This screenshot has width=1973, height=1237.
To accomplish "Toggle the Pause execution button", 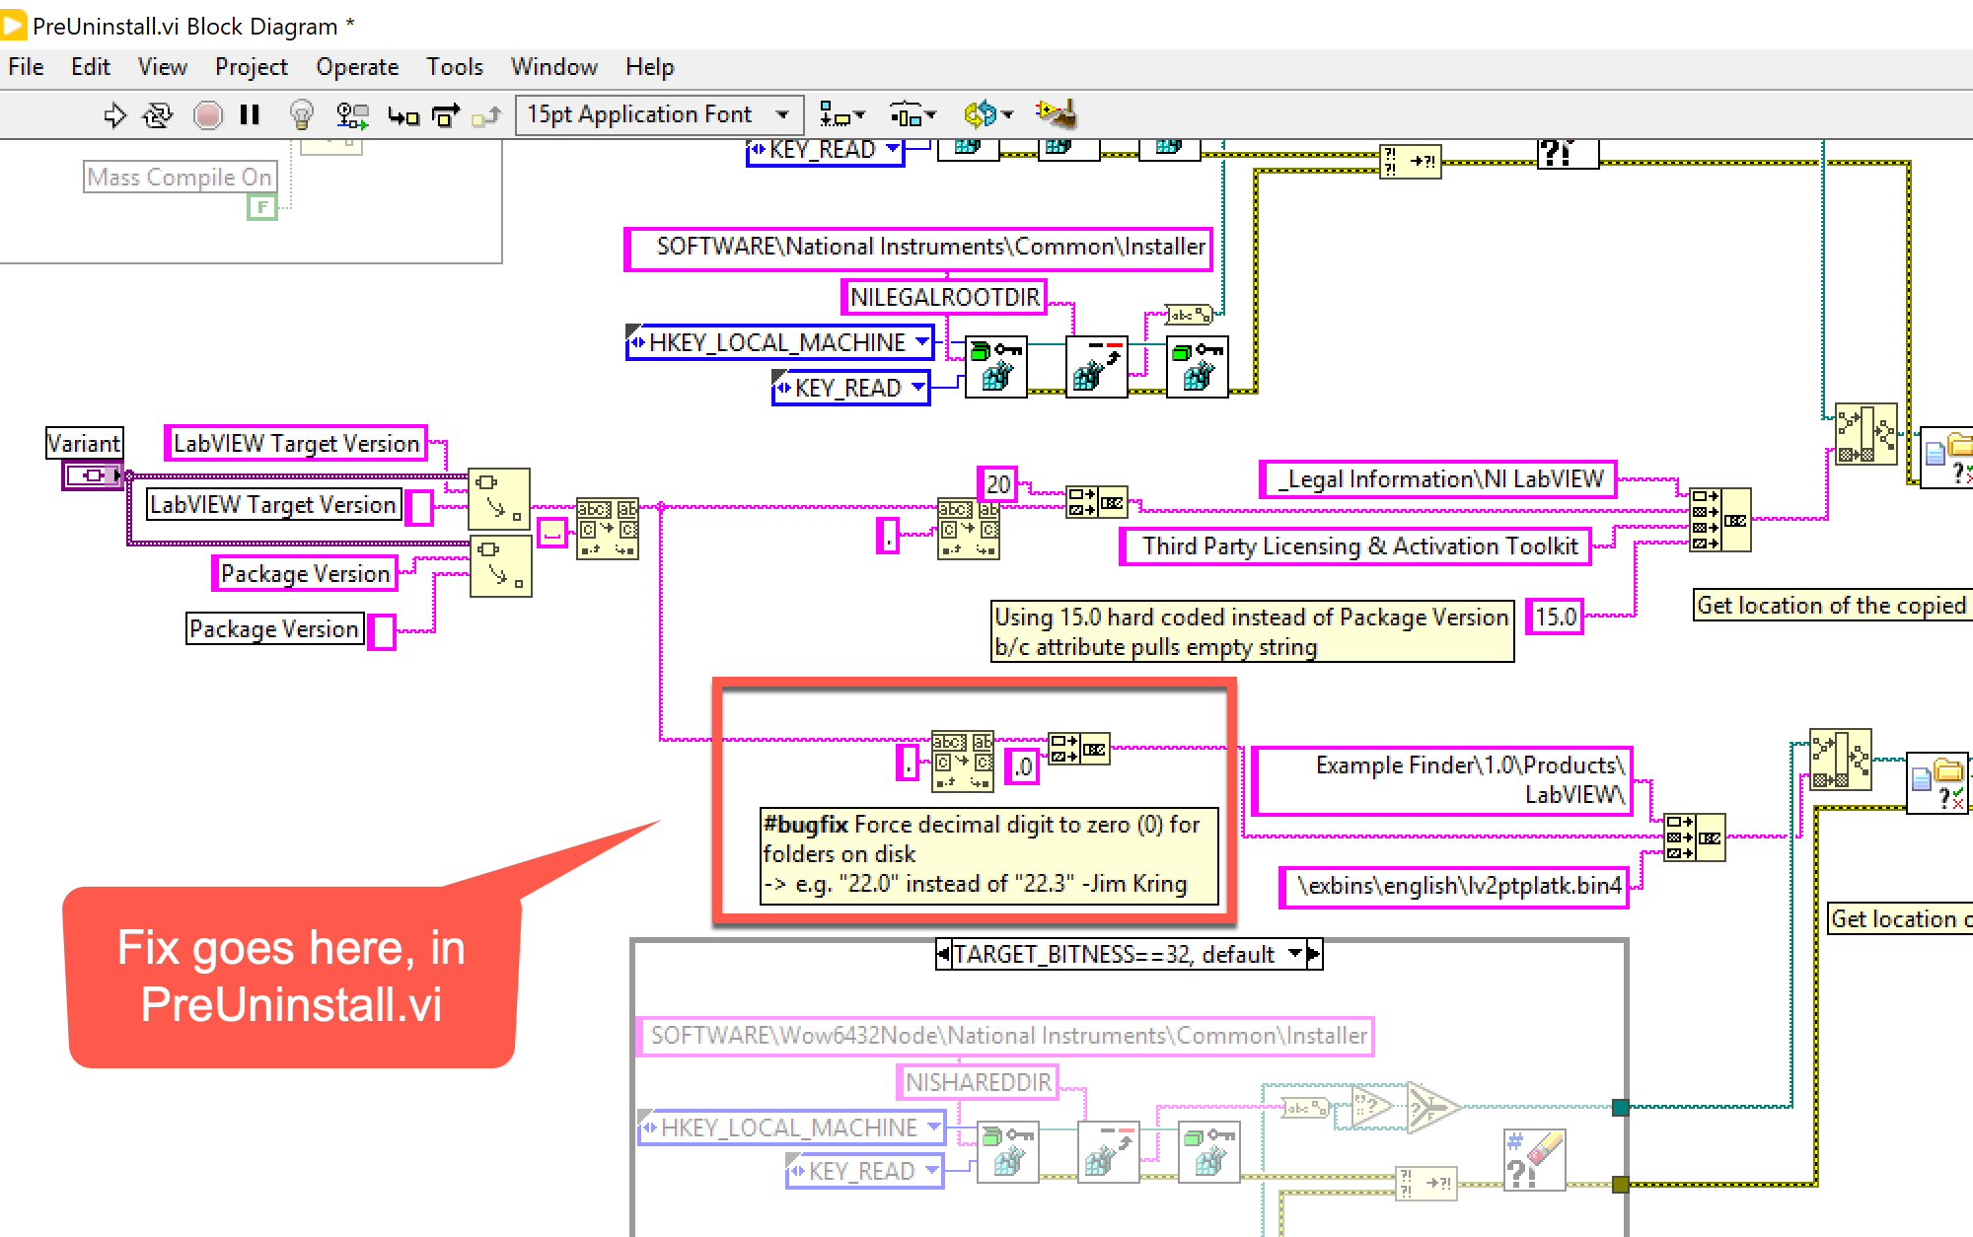I will (x=250, y=114).
